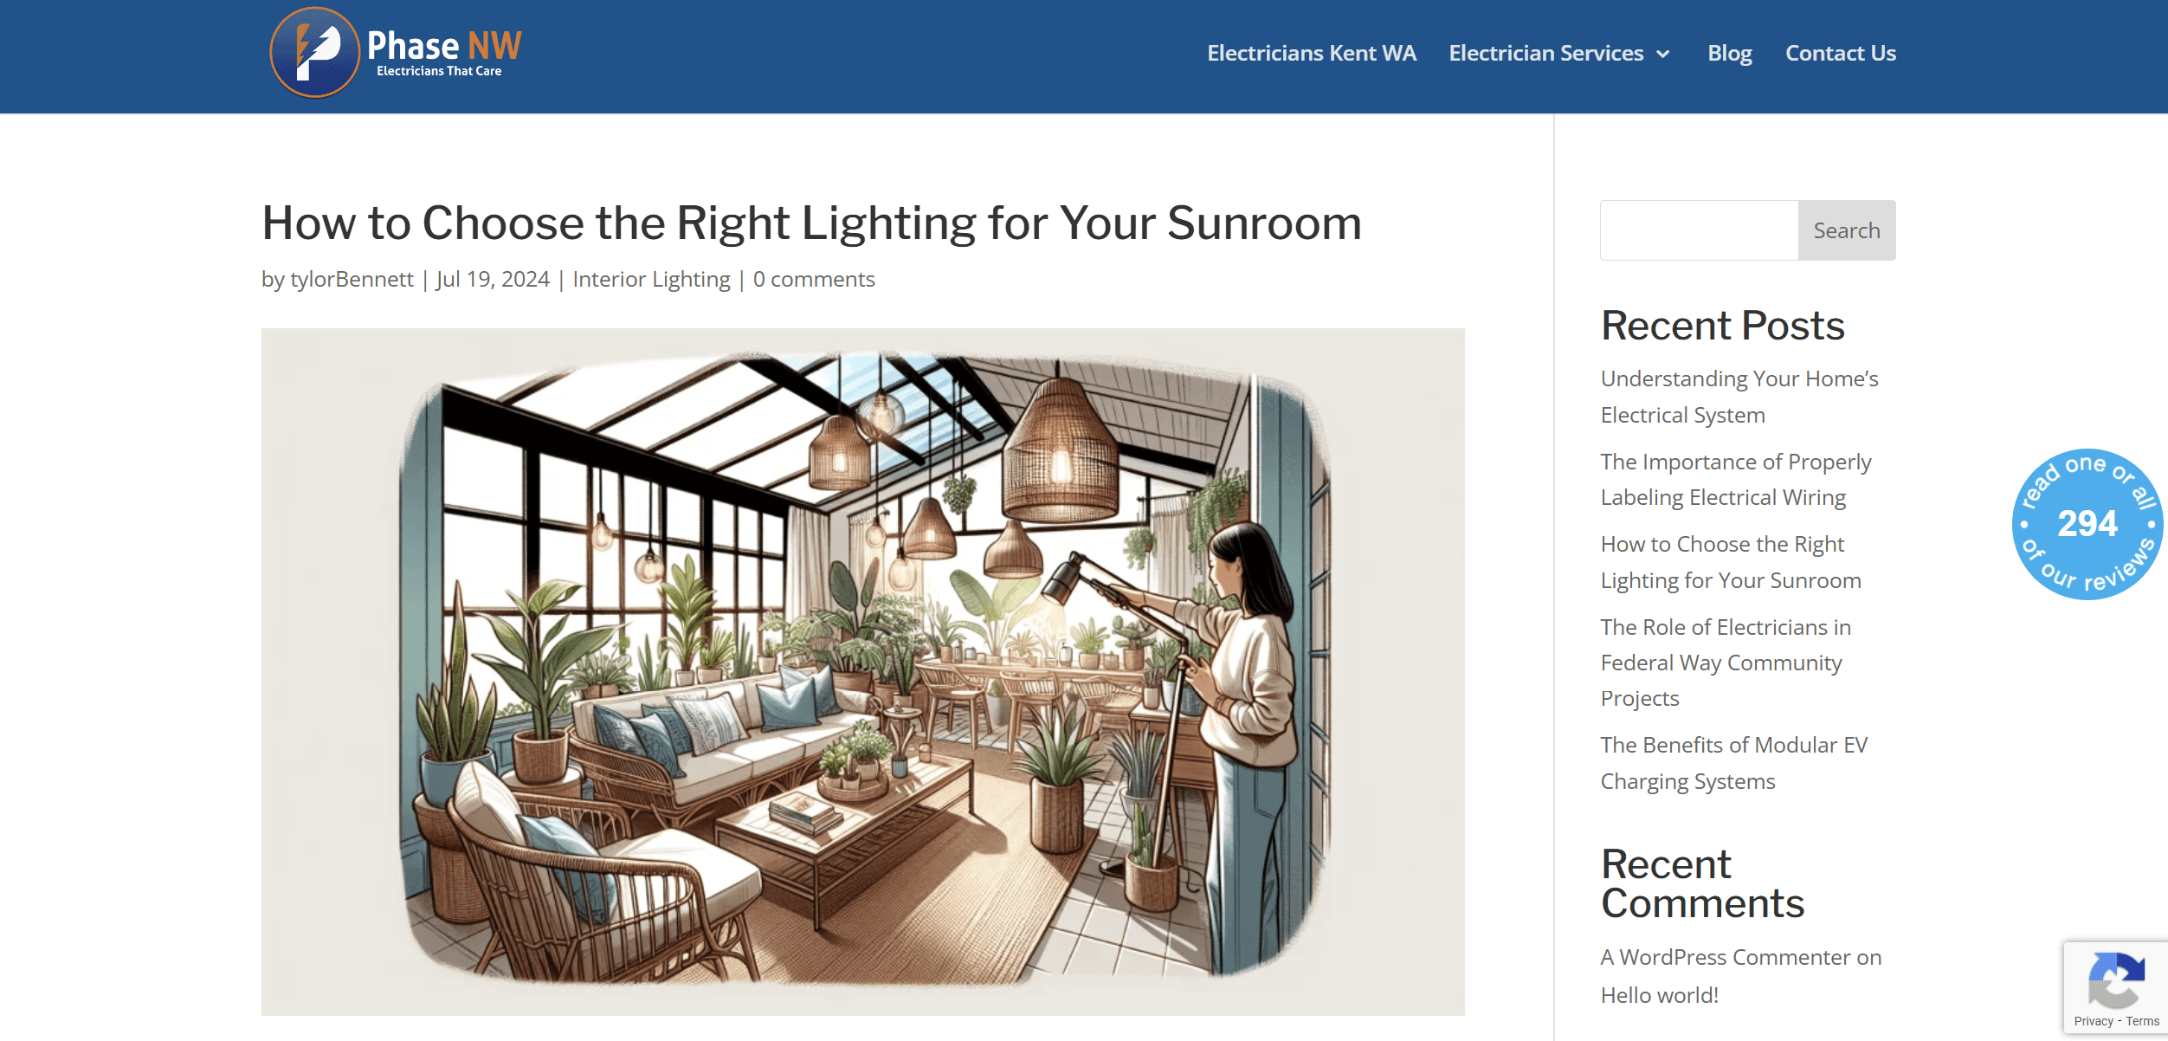Viewport: 2168px width, 1041px height.
Task: Click the Interior Lighting category link
Action: point(651,278)
